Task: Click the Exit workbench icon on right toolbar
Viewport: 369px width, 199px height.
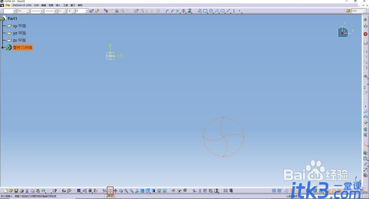Action: [365, 25]
